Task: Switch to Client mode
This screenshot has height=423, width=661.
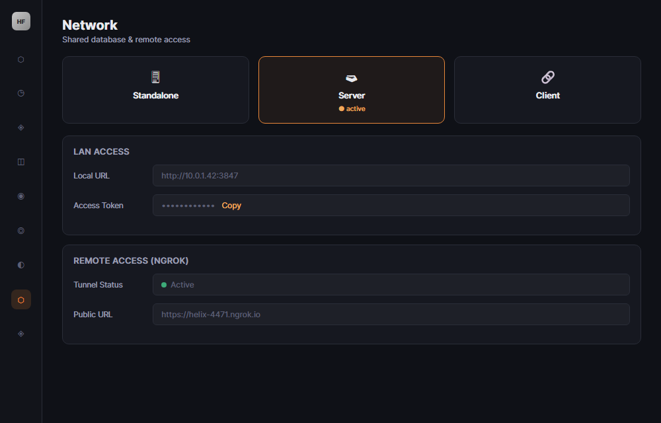Action: pyautogui.click(x=547, y=90)
